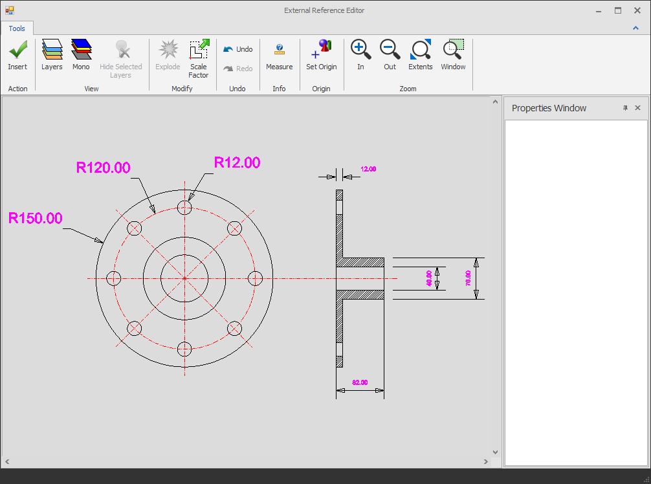Close the Properties Window panel

(x=637, y=108)
